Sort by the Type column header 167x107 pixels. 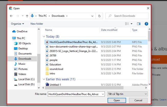pyautogui.click(x=135, y=30)
